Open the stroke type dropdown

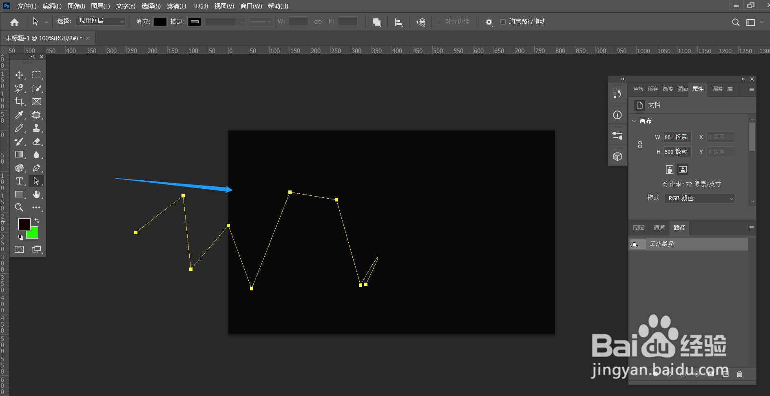click(261, 22)
